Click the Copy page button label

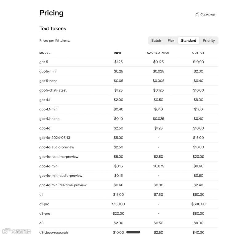click(208, 14)
